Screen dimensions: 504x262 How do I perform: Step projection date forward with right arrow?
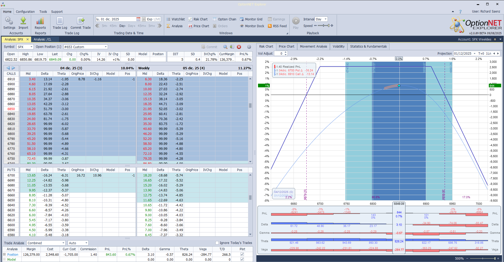[x=498, y=53]
